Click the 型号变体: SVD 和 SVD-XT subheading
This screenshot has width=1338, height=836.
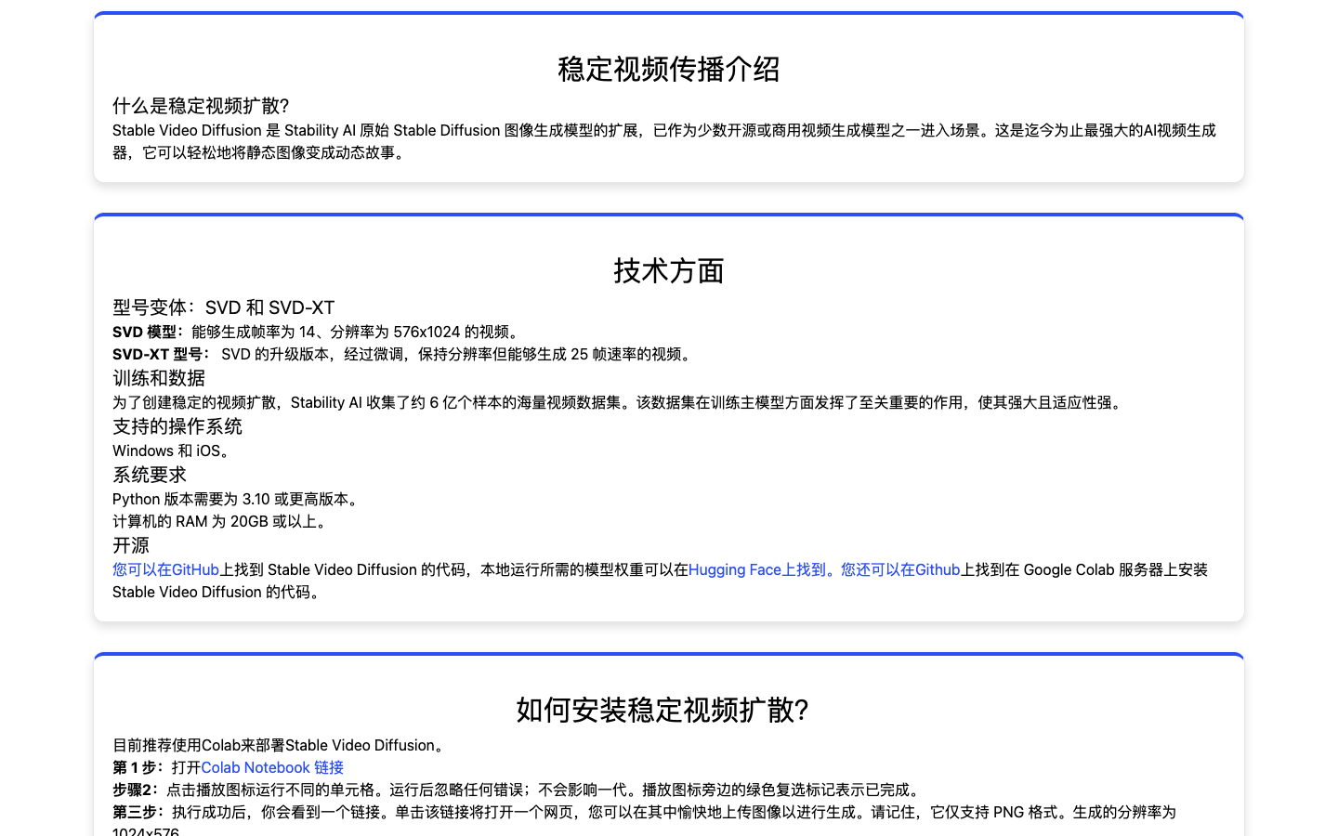click(223, 307)
